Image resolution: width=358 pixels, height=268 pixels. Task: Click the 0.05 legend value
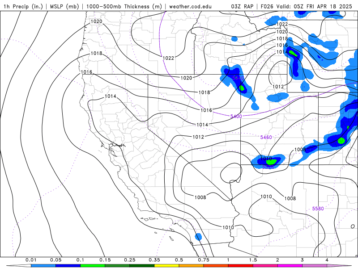click(x=55, y=260)
